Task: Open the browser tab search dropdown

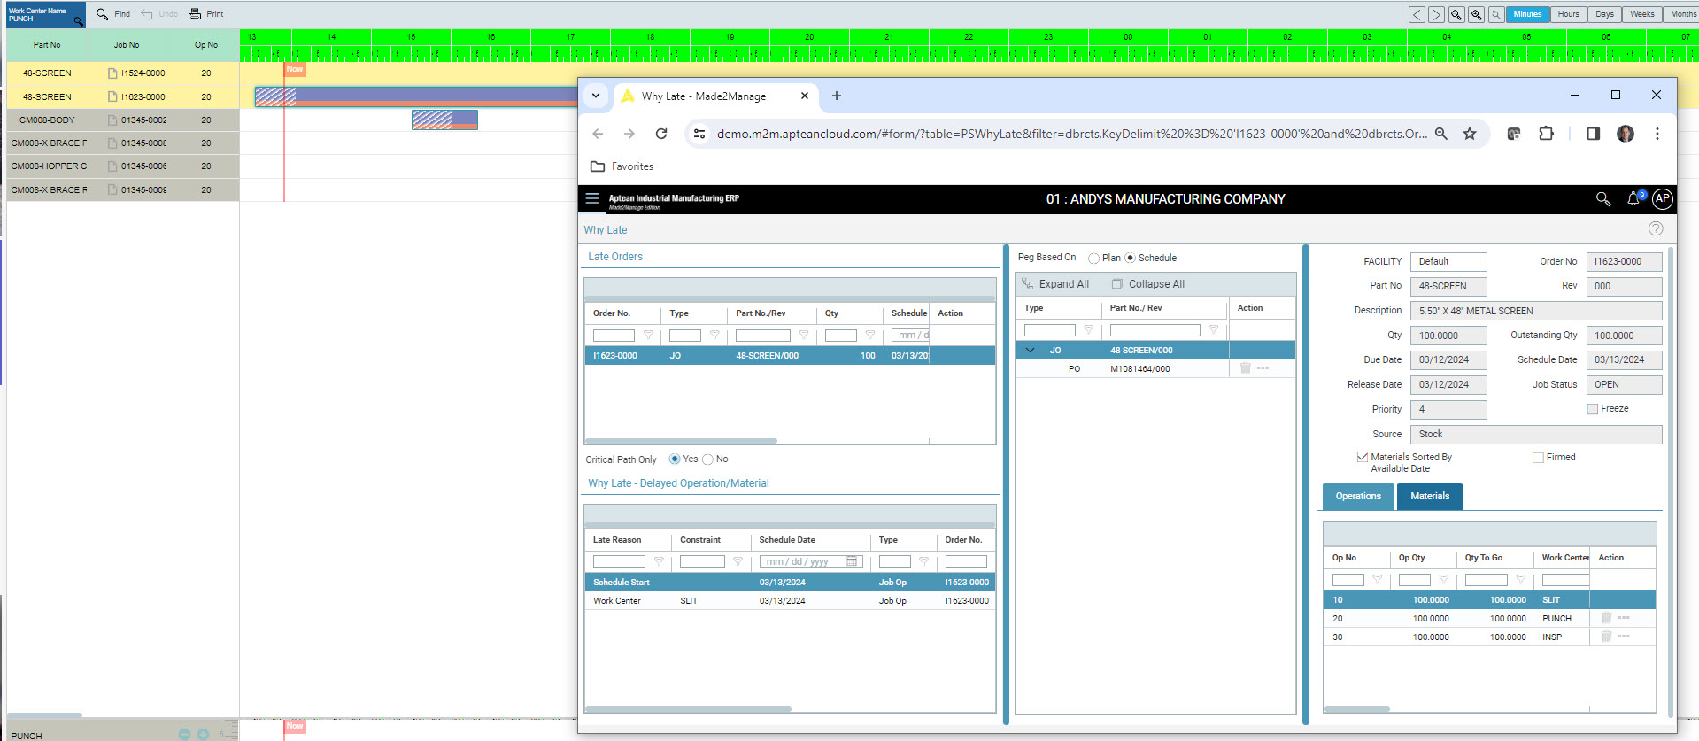Action: pos(596,96)
